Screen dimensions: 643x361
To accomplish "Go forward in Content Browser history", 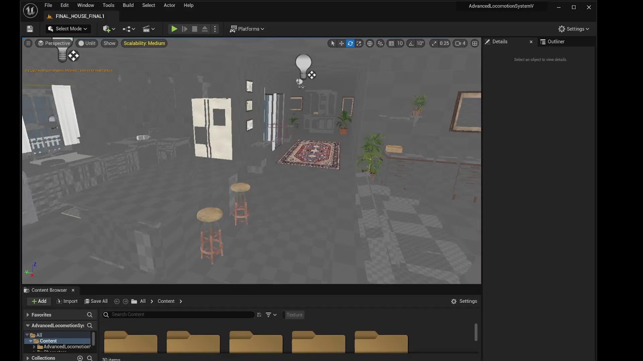I will click(126, 301).
